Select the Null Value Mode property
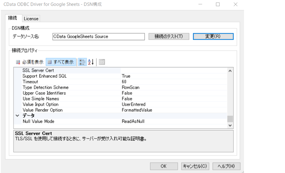 coord(38,121)
